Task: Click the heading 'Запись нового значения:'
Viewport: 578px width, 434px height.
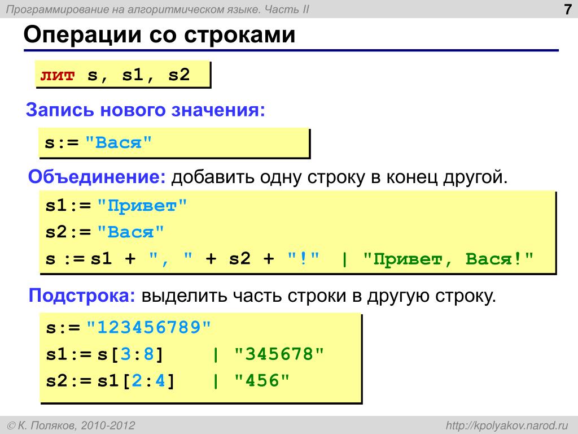Action: click(146, 110)
